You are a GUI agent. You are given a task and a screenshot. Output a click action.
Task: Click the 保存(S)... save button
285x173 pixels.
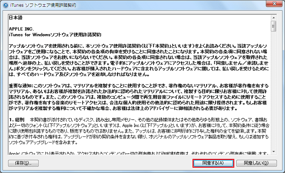23,163
